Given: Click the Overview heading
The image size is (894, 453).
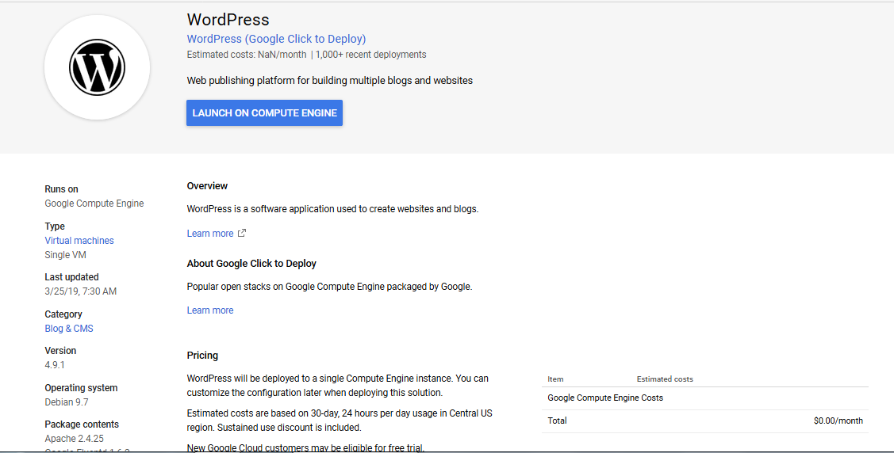Looking at the screenshot, I should (x=208, y=185).
